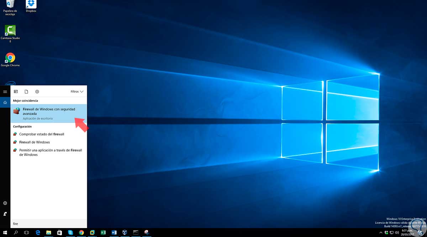
Task: Open Skype from the taskbar
Action: pyautogui.click(x=70, y=232)
